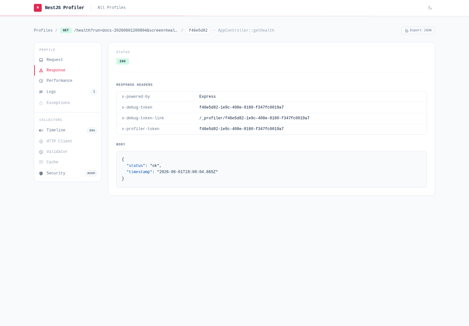Click the 200 status badge
Image resolution: width=469 pixels, height=326 pixels.
tap(122, 61)
